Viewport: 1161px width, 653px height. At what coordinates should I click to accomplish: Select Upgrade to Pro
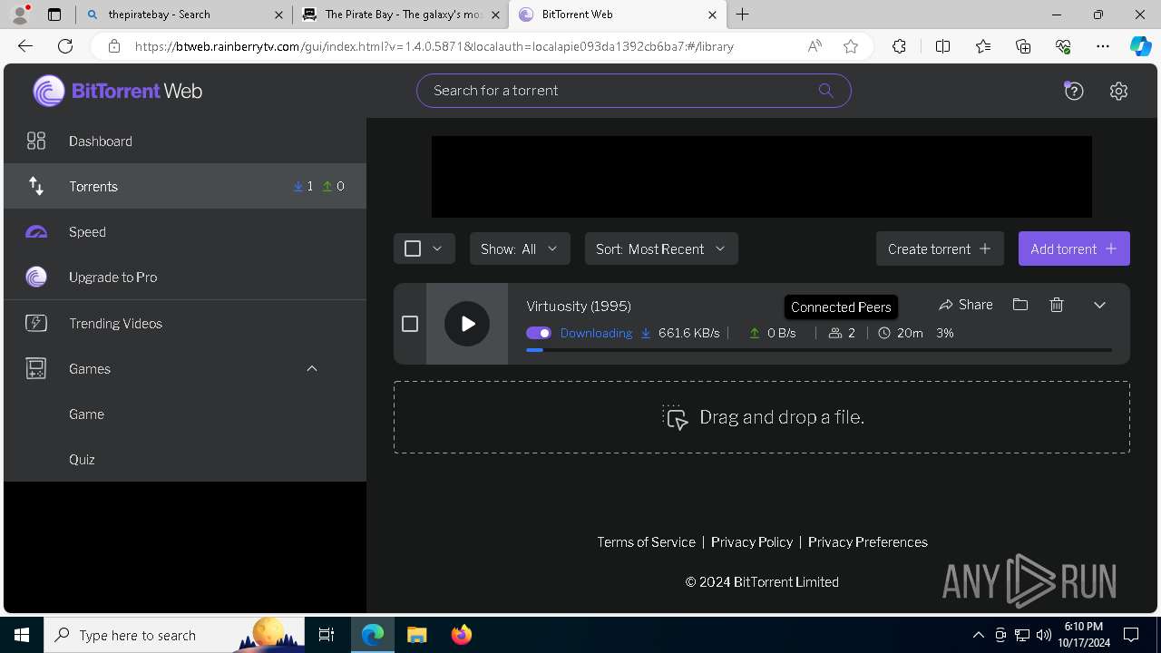point(185,277)
